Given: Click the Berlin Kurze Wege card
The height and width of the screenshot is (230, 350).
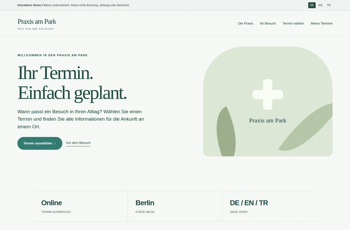Looking at the screenshot, I should pyautogui.click(x=175, y=206).
